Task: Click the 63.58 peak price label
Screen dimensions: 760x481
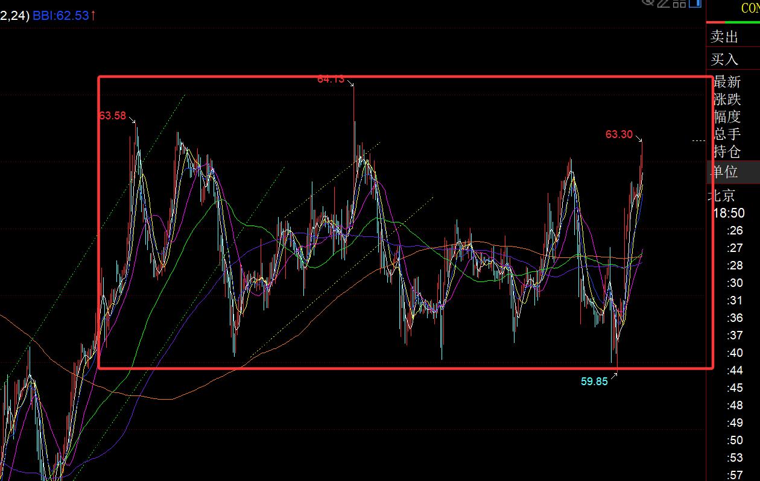Action: coord(113,116)
